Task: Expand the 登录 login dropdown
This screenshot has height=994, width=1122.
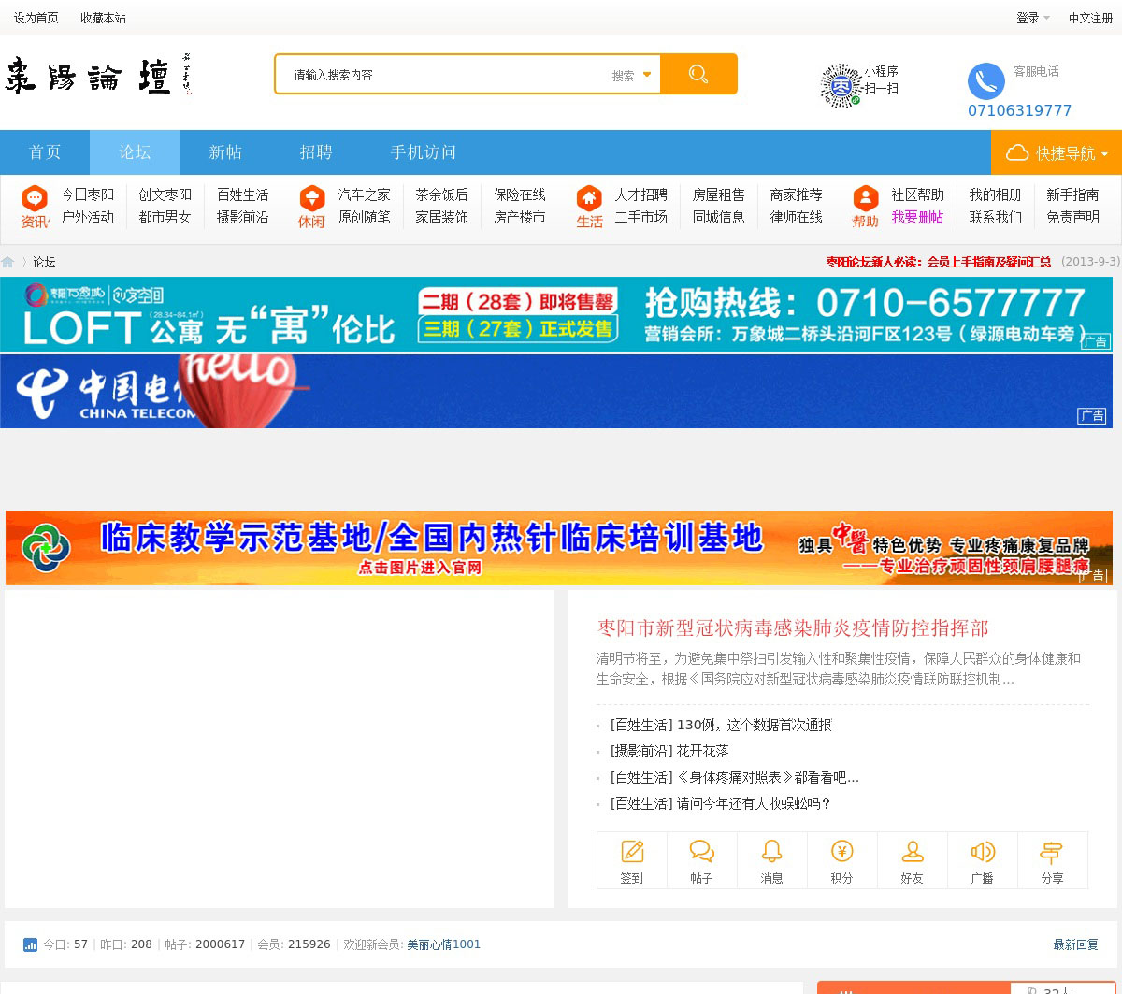Action: 1032,18
